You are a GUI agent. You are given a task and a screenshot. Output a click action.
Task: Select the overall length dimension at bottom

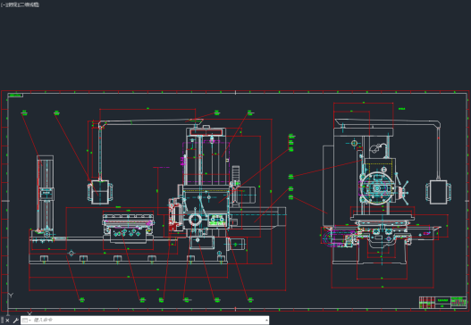coord(157,290)
